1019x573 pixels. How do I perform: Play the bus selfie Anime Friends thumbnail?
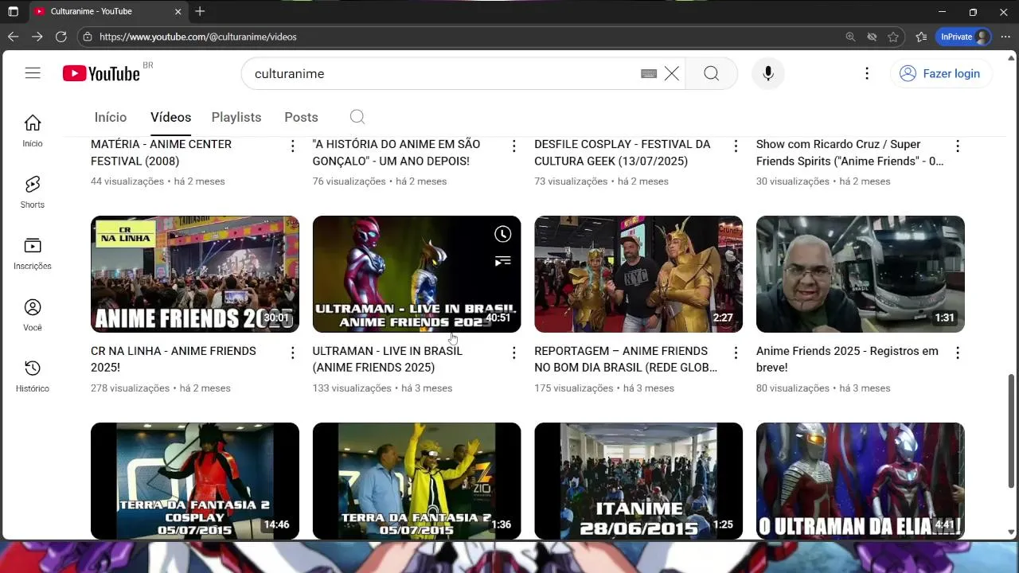coord(861,274)
